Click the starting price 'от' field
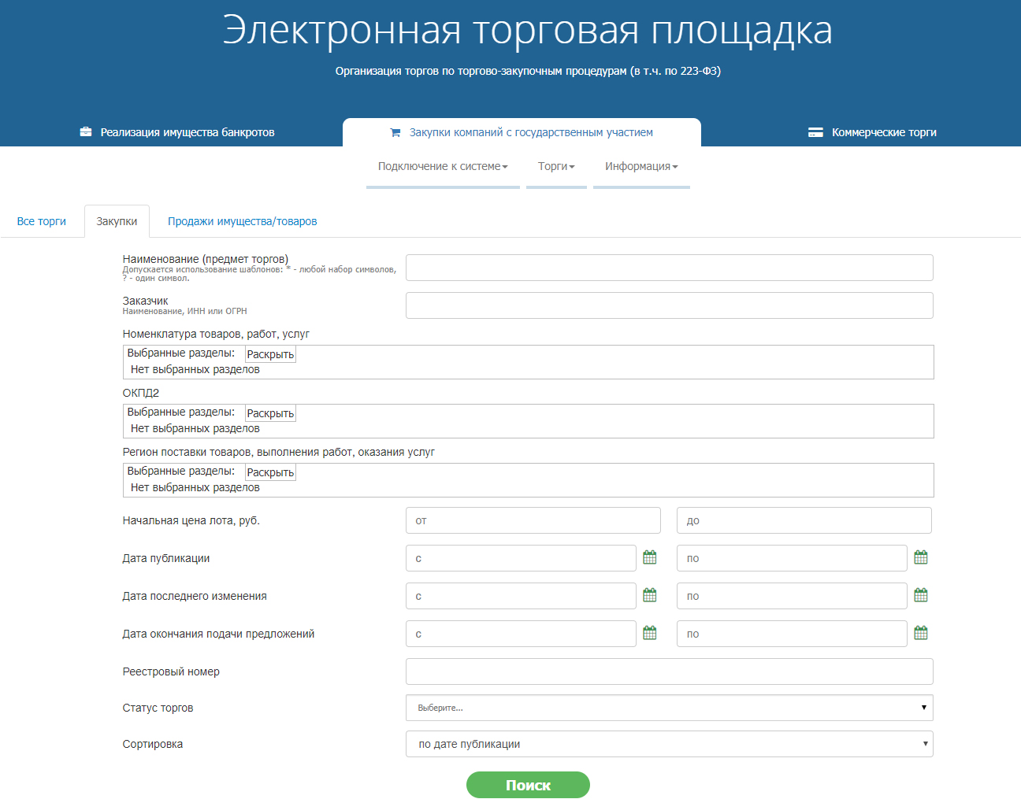1021x799 pixels. point(533,520)
